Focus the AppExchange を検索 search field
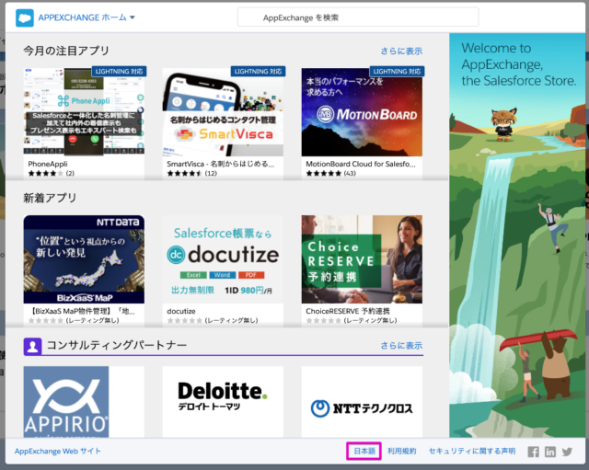 358,17
